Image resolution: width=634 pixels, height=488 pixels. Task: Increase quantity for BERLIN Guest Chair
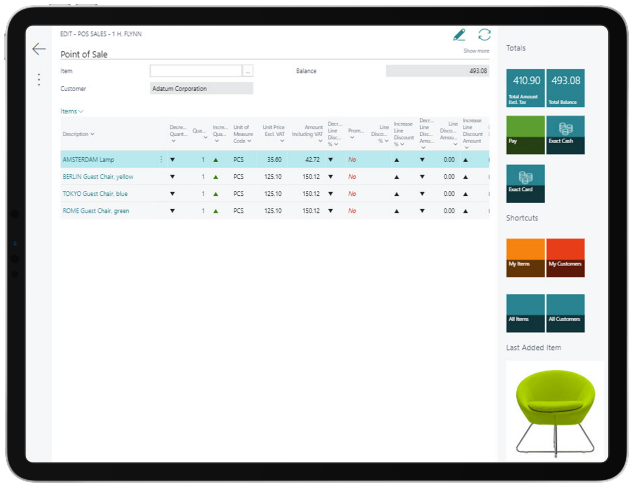(215, 177)
